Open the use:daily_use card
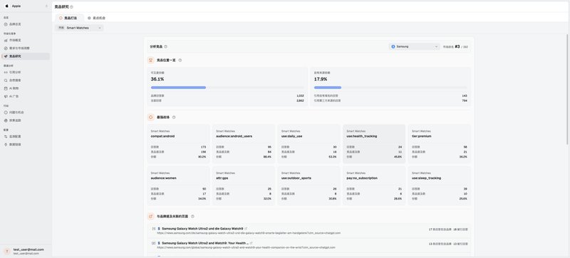 tap(309, 144)
